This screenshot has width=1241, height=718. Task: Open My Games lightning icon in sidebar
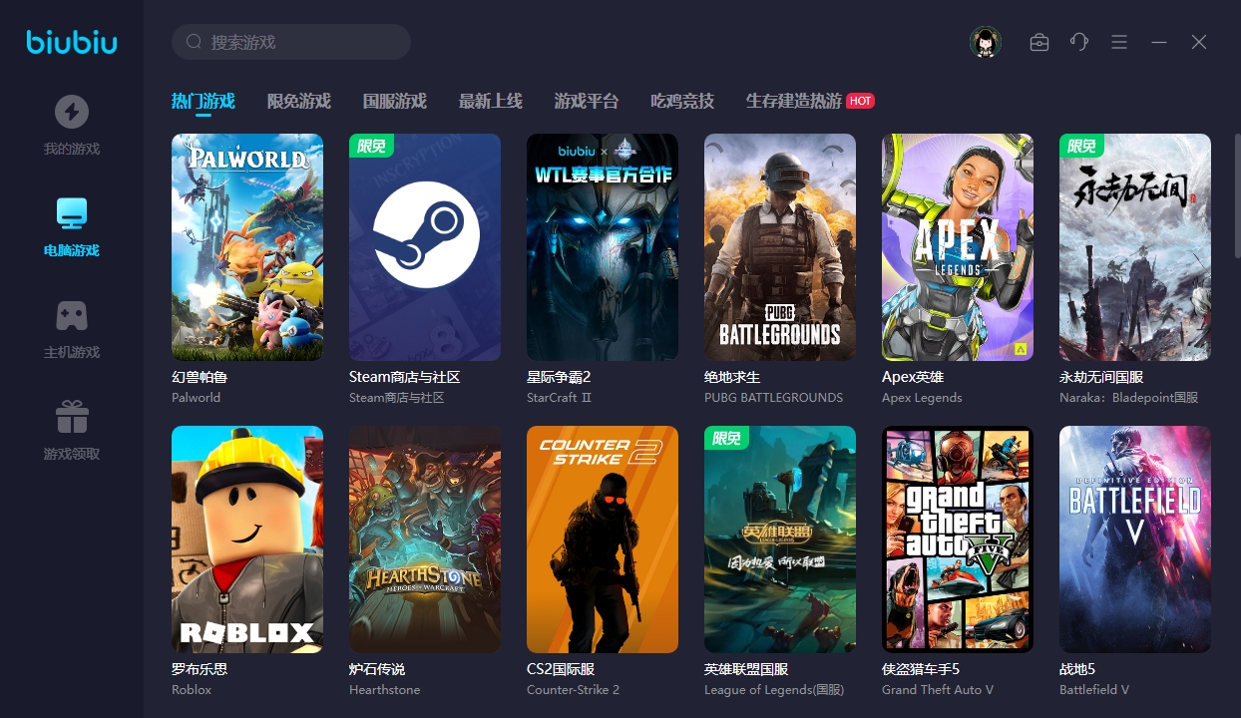[71, 112]
